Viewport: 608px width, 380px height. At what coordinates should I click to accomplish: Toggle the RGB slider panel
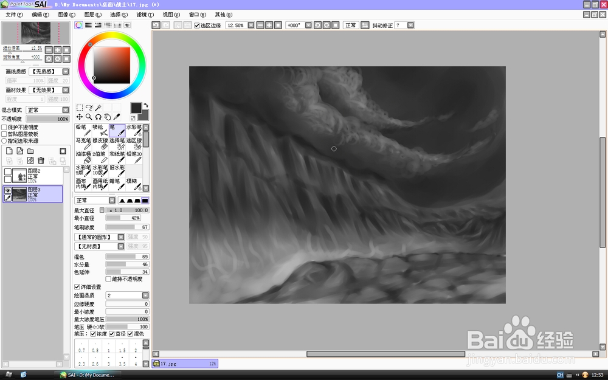(88, 25)
